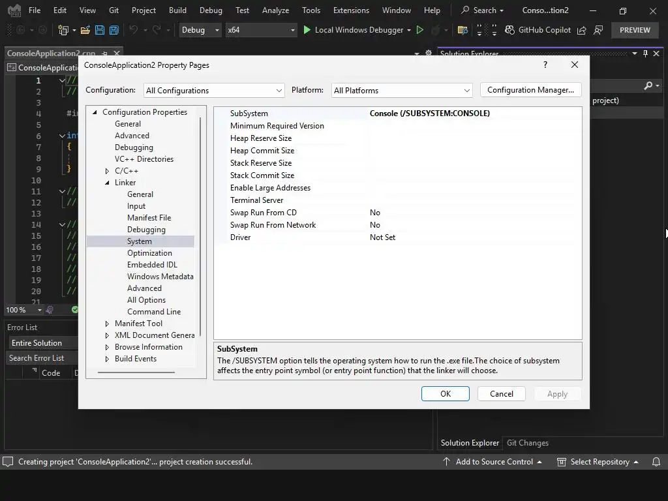Click the Search Error List field
Screen dimensions: 668x501
(42, 358)
